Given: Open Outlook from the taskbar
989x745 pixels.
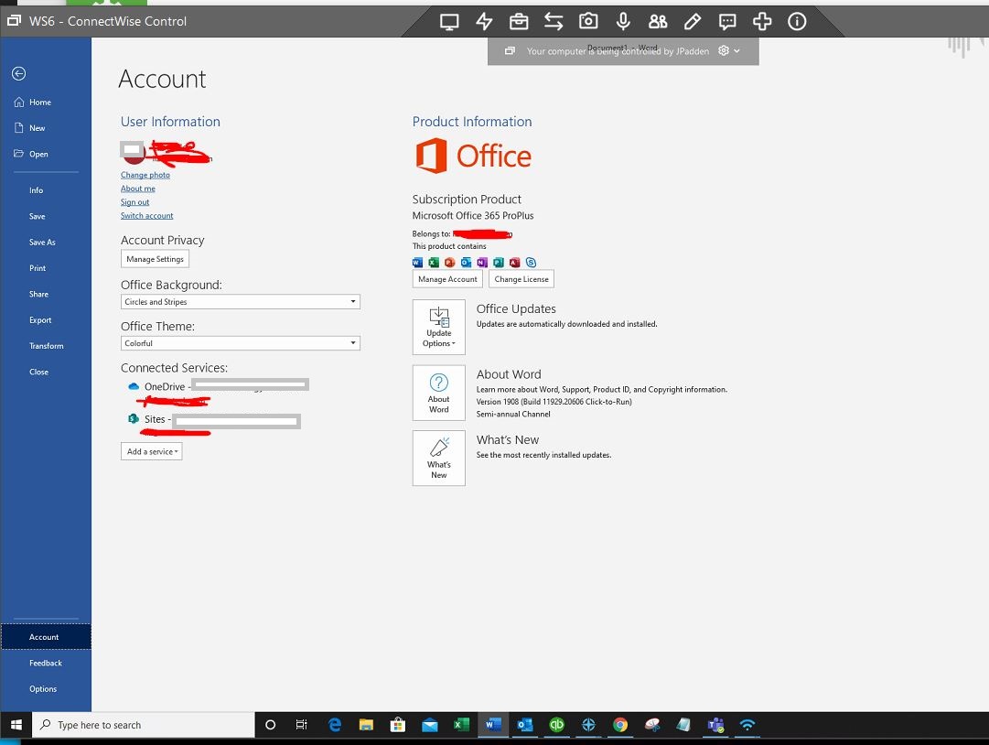Looking at the screenshot, I should pyautogui.click(x=525, y=725).
